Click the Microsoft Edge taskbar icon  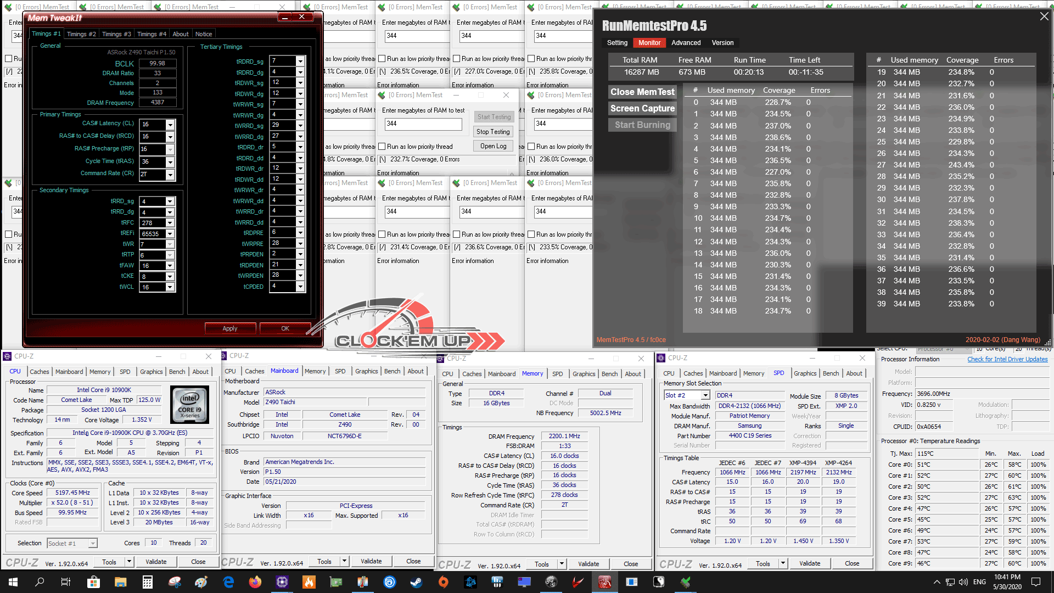[x=228, y=581]
